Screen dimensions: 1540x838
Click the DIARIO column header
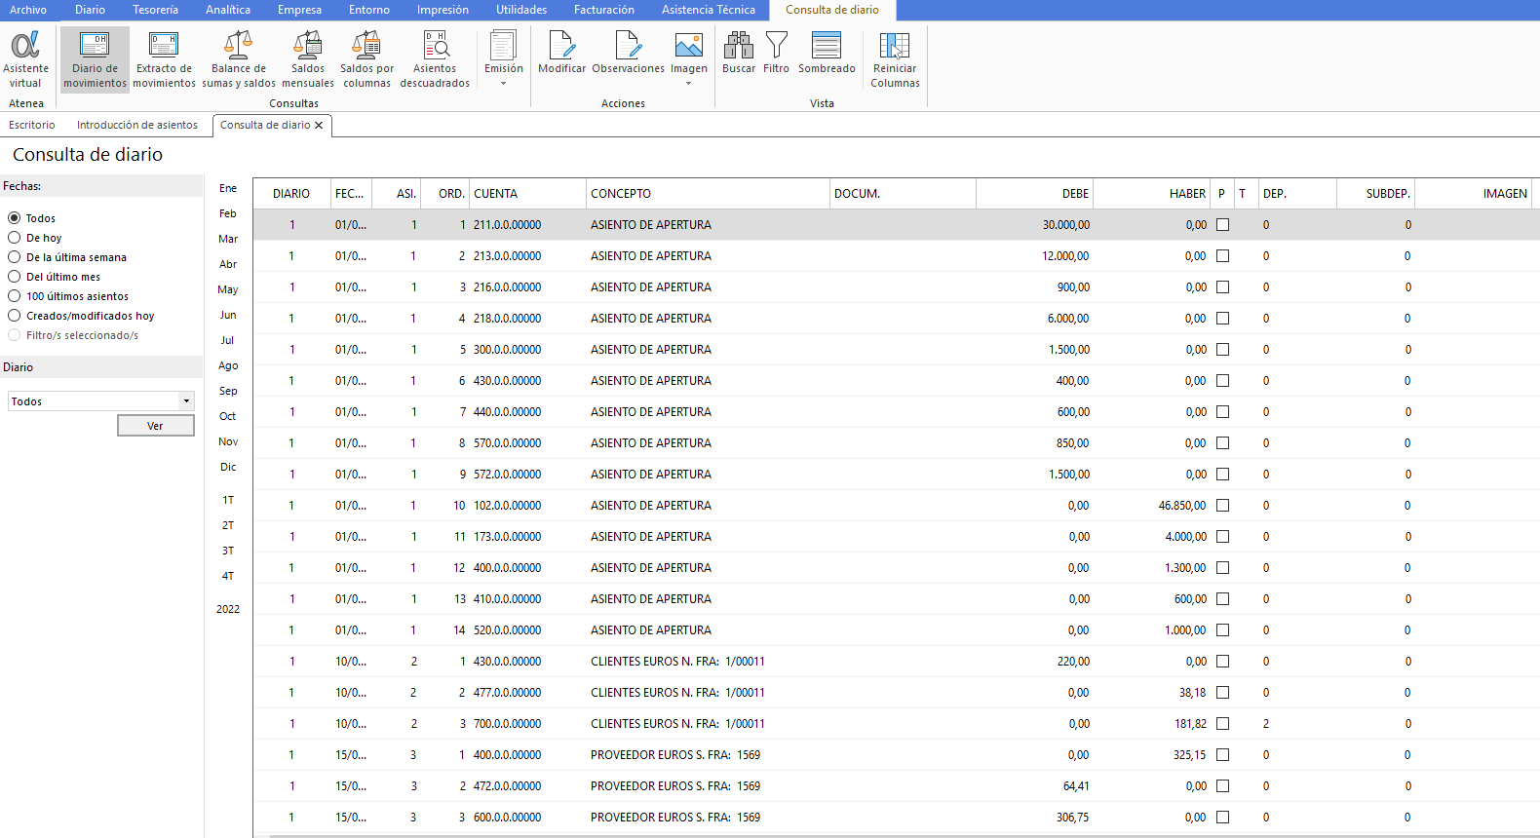[x=291, y=194]
